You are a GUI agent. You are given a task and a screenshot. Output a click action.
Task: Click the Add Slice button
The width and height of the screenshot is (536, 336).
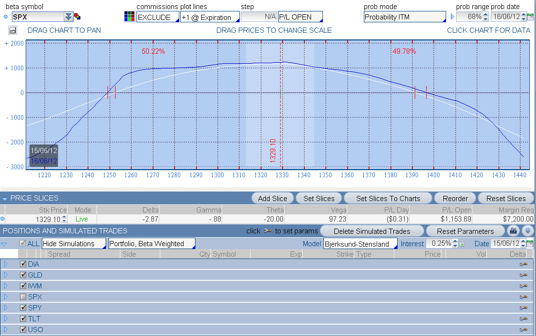[x=273, y=198]
